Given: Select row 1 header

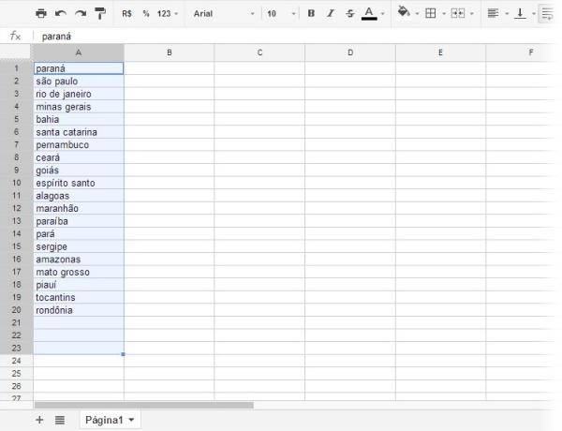Looking at the screenshot, I should [x=16, y=68].
